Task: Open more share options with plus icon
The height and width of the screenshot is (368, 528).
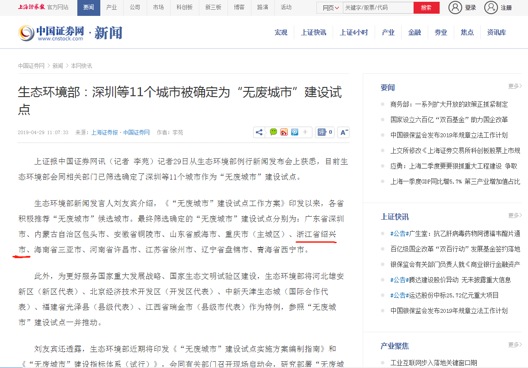Action: (305, 132)
